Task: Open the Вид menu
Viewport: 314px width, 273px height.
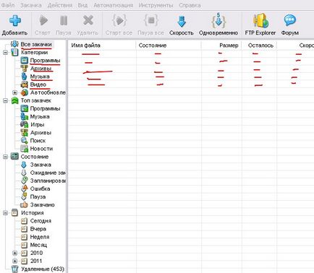Action: tap(82, 5)
